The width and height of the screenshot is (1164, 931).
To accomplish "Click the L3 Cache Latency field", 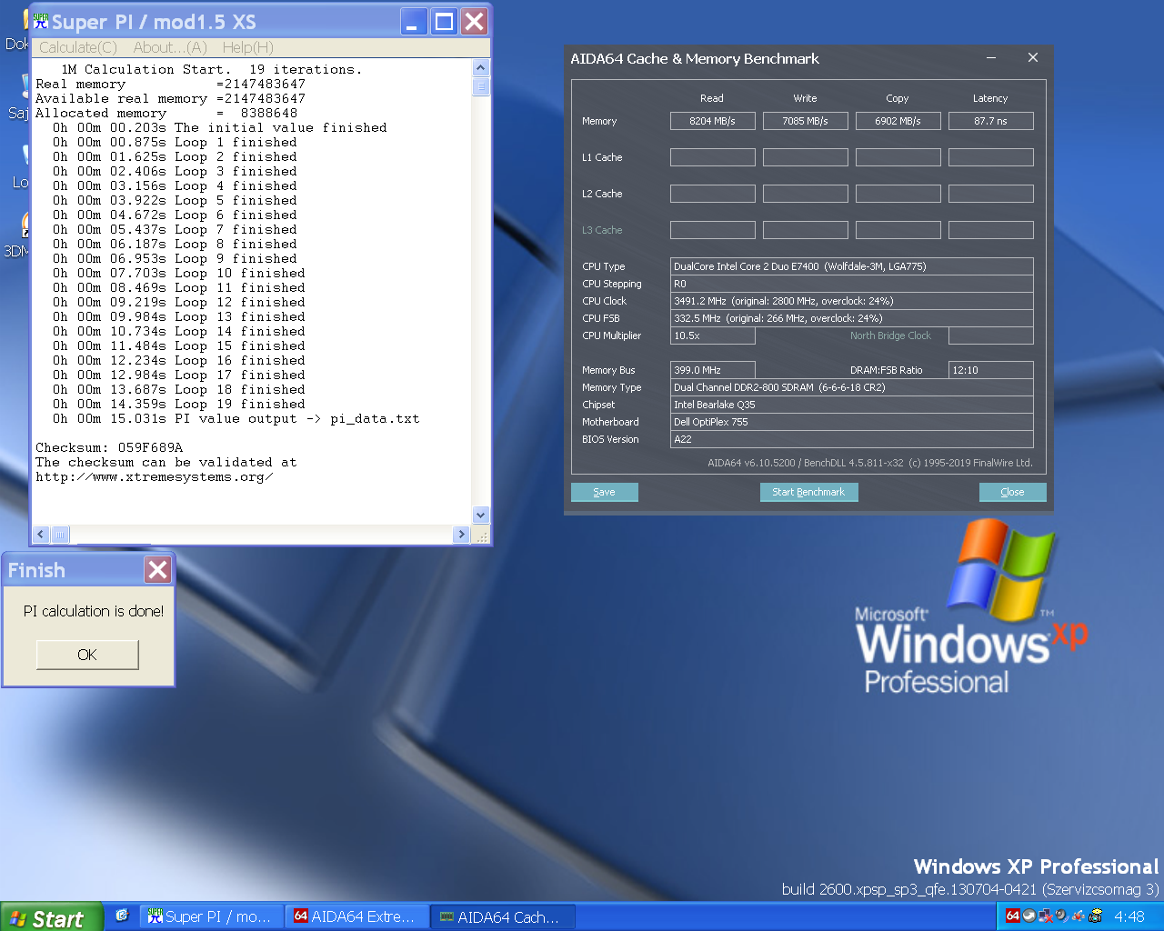I will click(990, 230).
